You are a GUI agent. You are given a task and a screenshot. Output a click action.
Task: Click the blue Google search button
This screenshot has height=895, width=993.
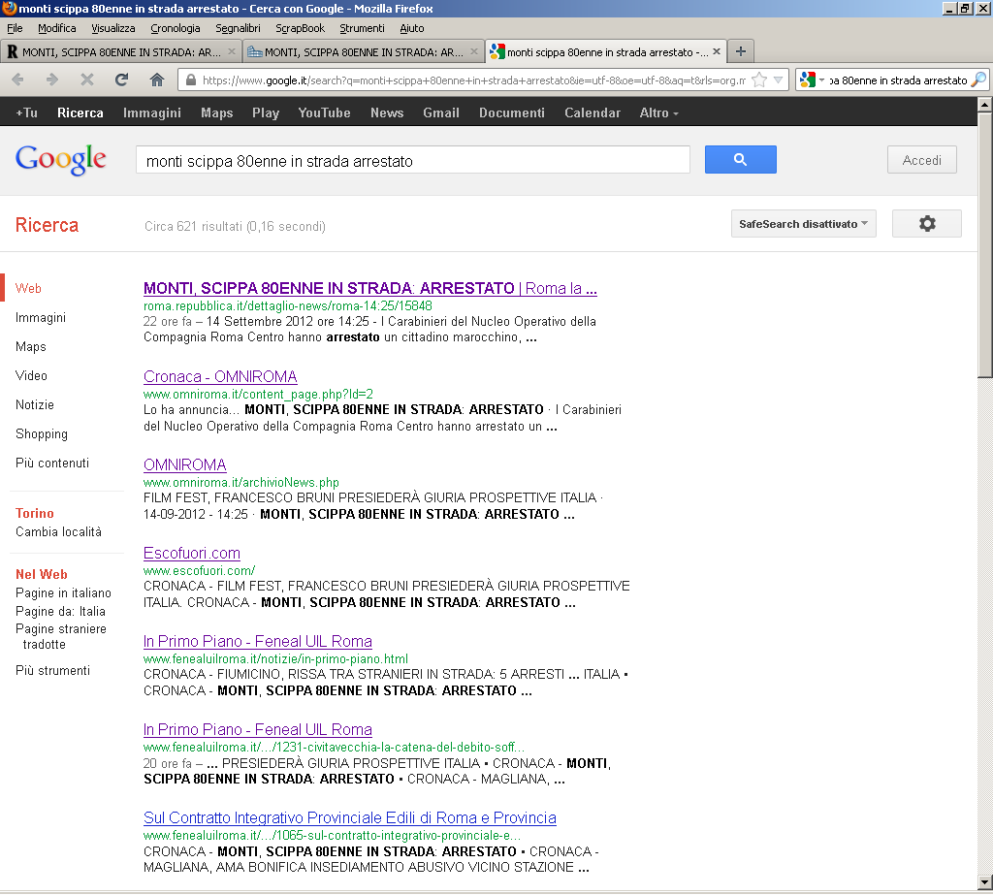[740, 160]
